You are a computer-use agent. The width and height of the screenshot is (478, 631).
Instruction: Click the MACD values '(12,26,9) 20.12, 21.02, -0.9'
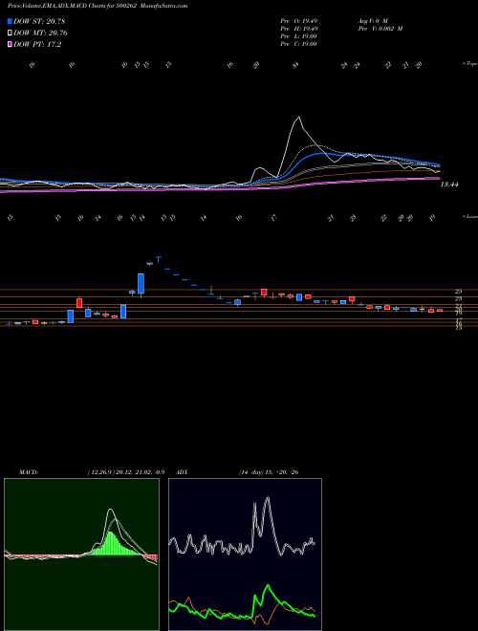click(x=126, y=472)
